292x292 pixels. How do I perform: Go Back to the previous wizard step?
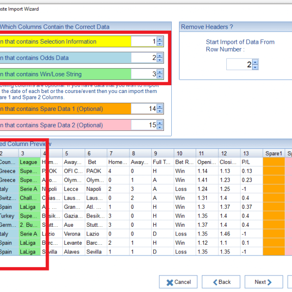tap(220, 282)
